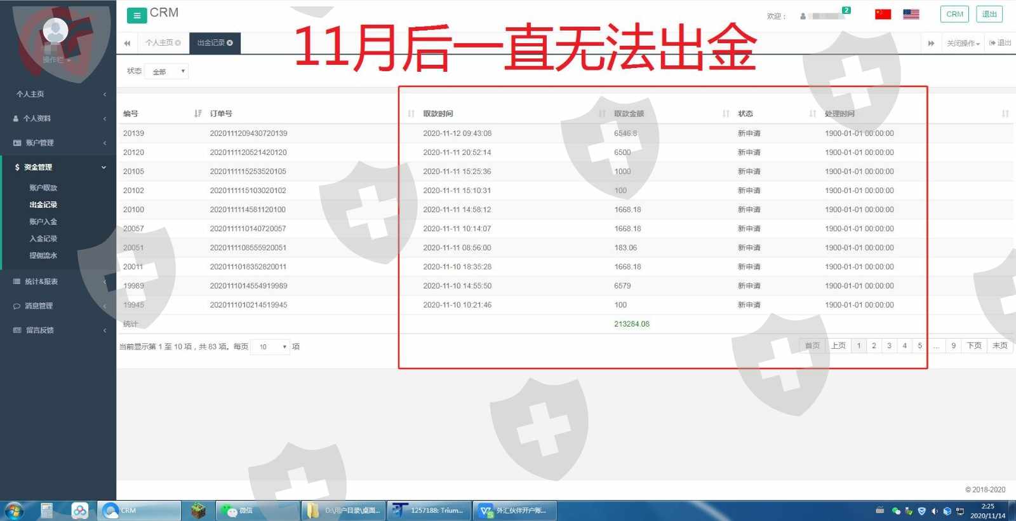Toggle the green hamburger sidebar menu button

tap(137, 15)
